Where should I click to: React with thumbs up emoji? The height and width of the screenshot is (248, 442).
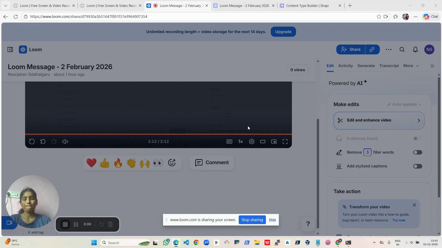pyautogui.click(x=105, y=163)
